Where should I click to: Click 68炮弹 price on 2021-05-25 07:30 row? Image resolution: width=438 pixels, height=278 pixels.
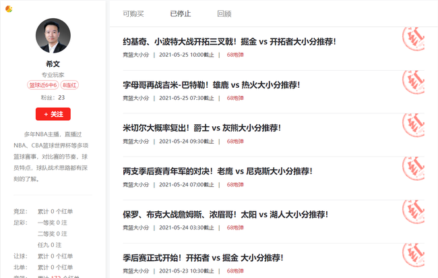(x=235, y=98)
